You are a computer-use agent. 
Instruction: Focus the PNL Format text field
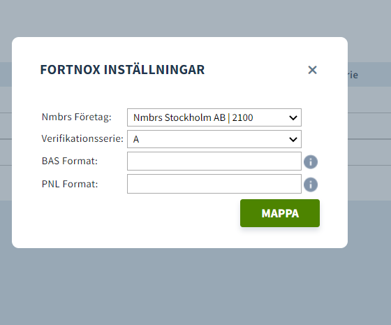coord(214,184)
